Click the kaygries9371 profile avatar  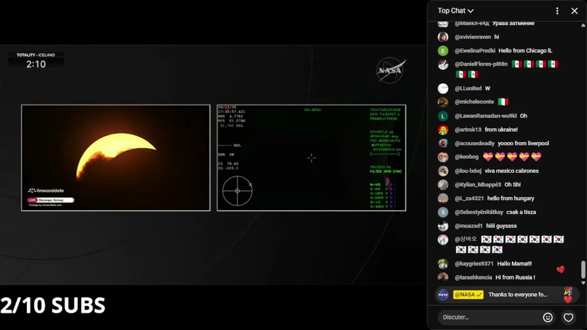[443, 264]
